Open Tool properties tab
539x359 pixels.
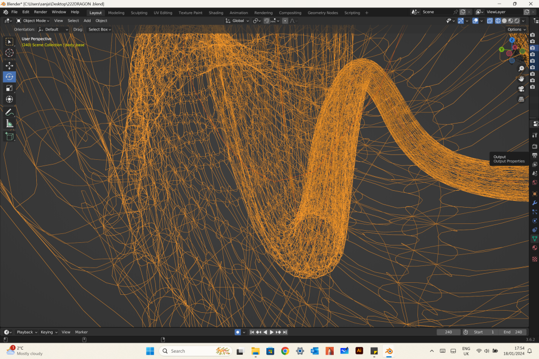[535, 135]
